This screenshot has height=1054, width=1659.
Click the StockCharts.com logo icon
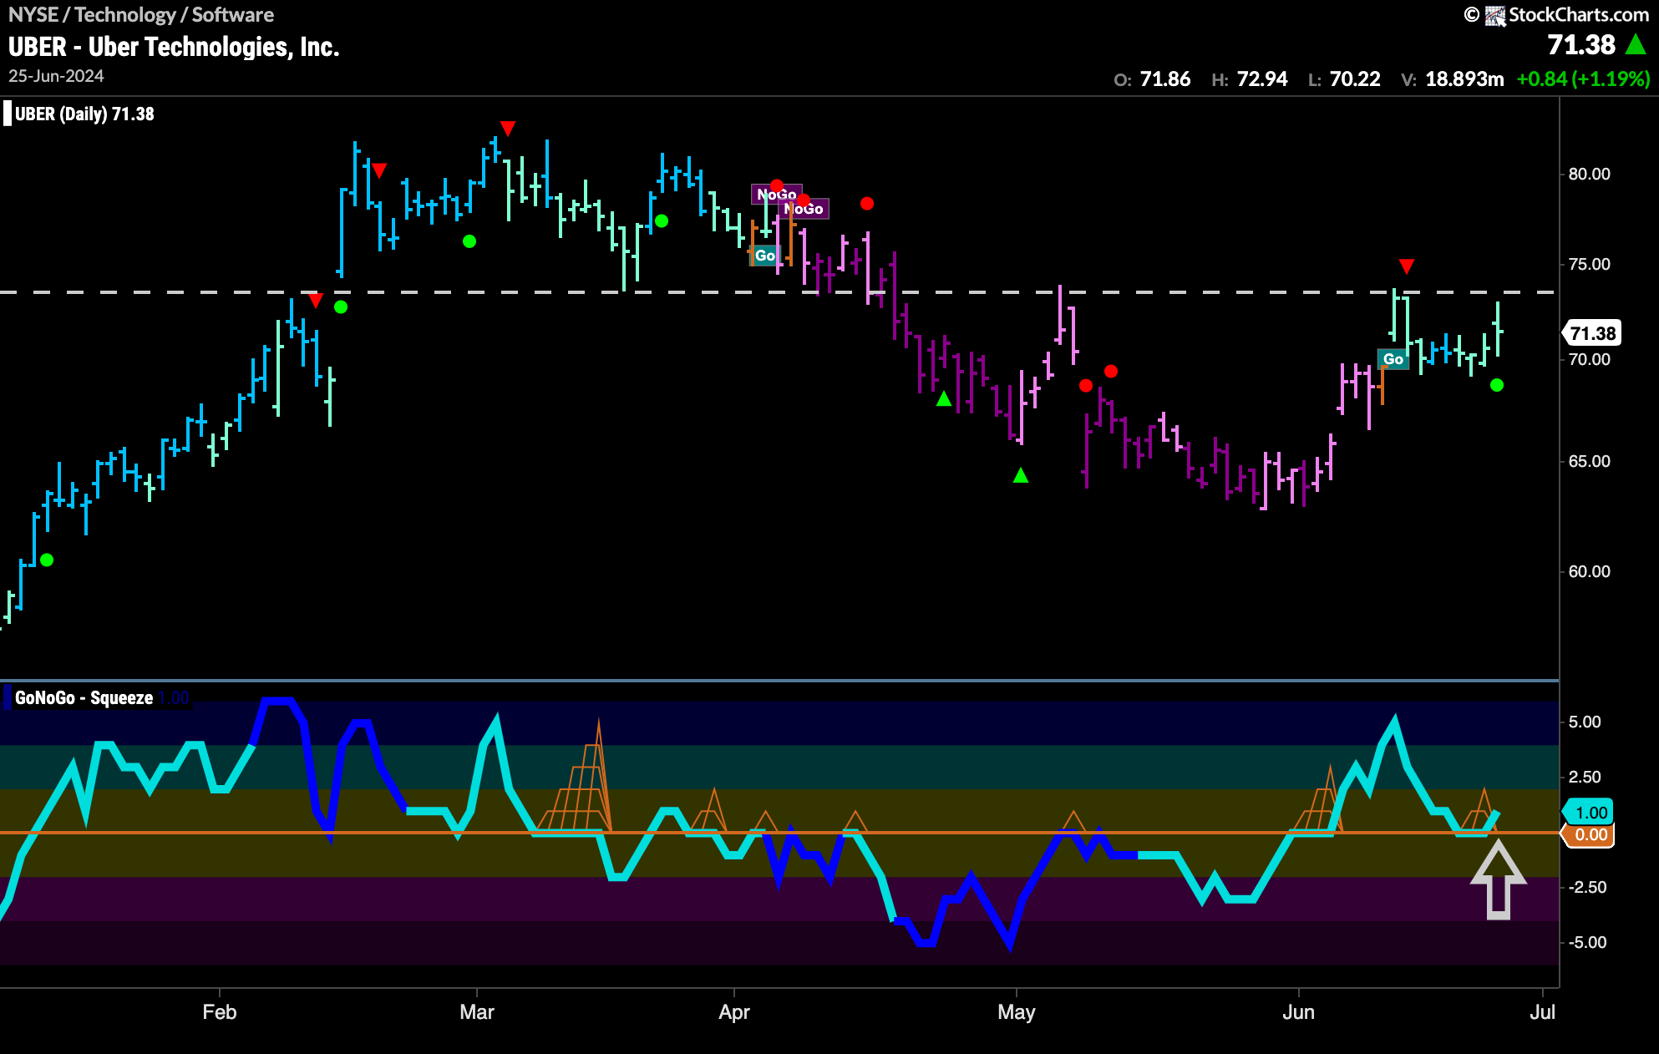[x=1495, y=15]
